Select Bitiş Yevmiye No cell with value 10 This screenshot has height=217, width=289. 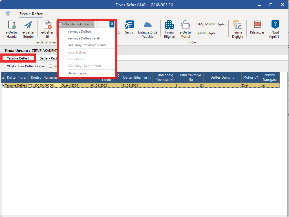pos(191,85)
